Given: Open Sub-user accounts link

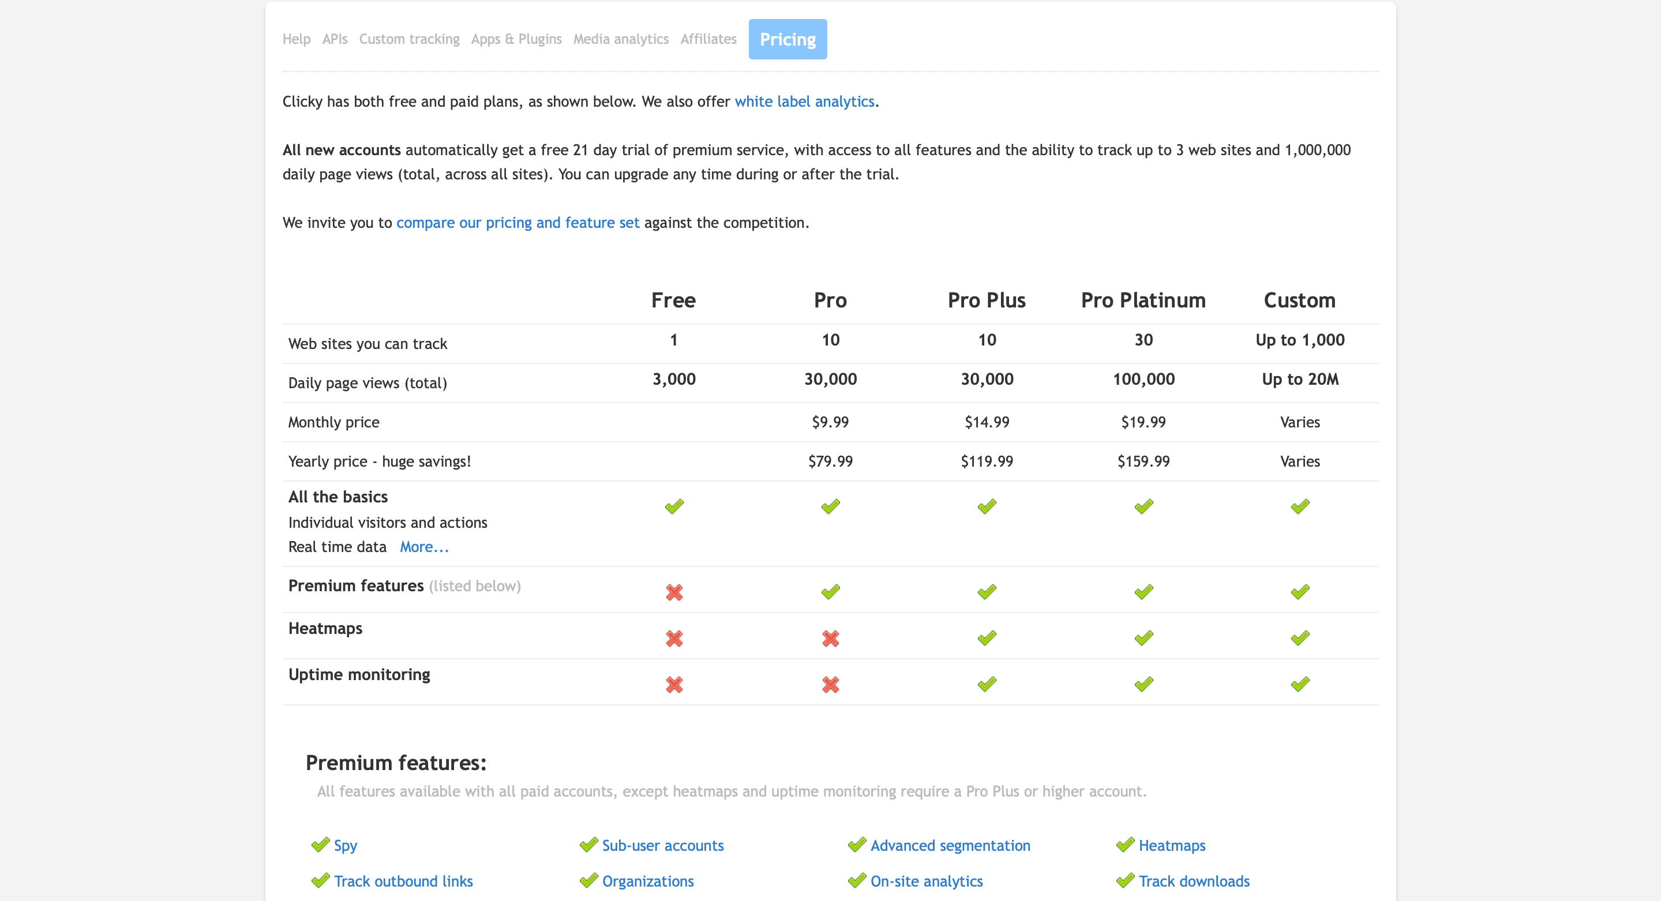Looking at the screenshot, I should (x=663, y=846).
